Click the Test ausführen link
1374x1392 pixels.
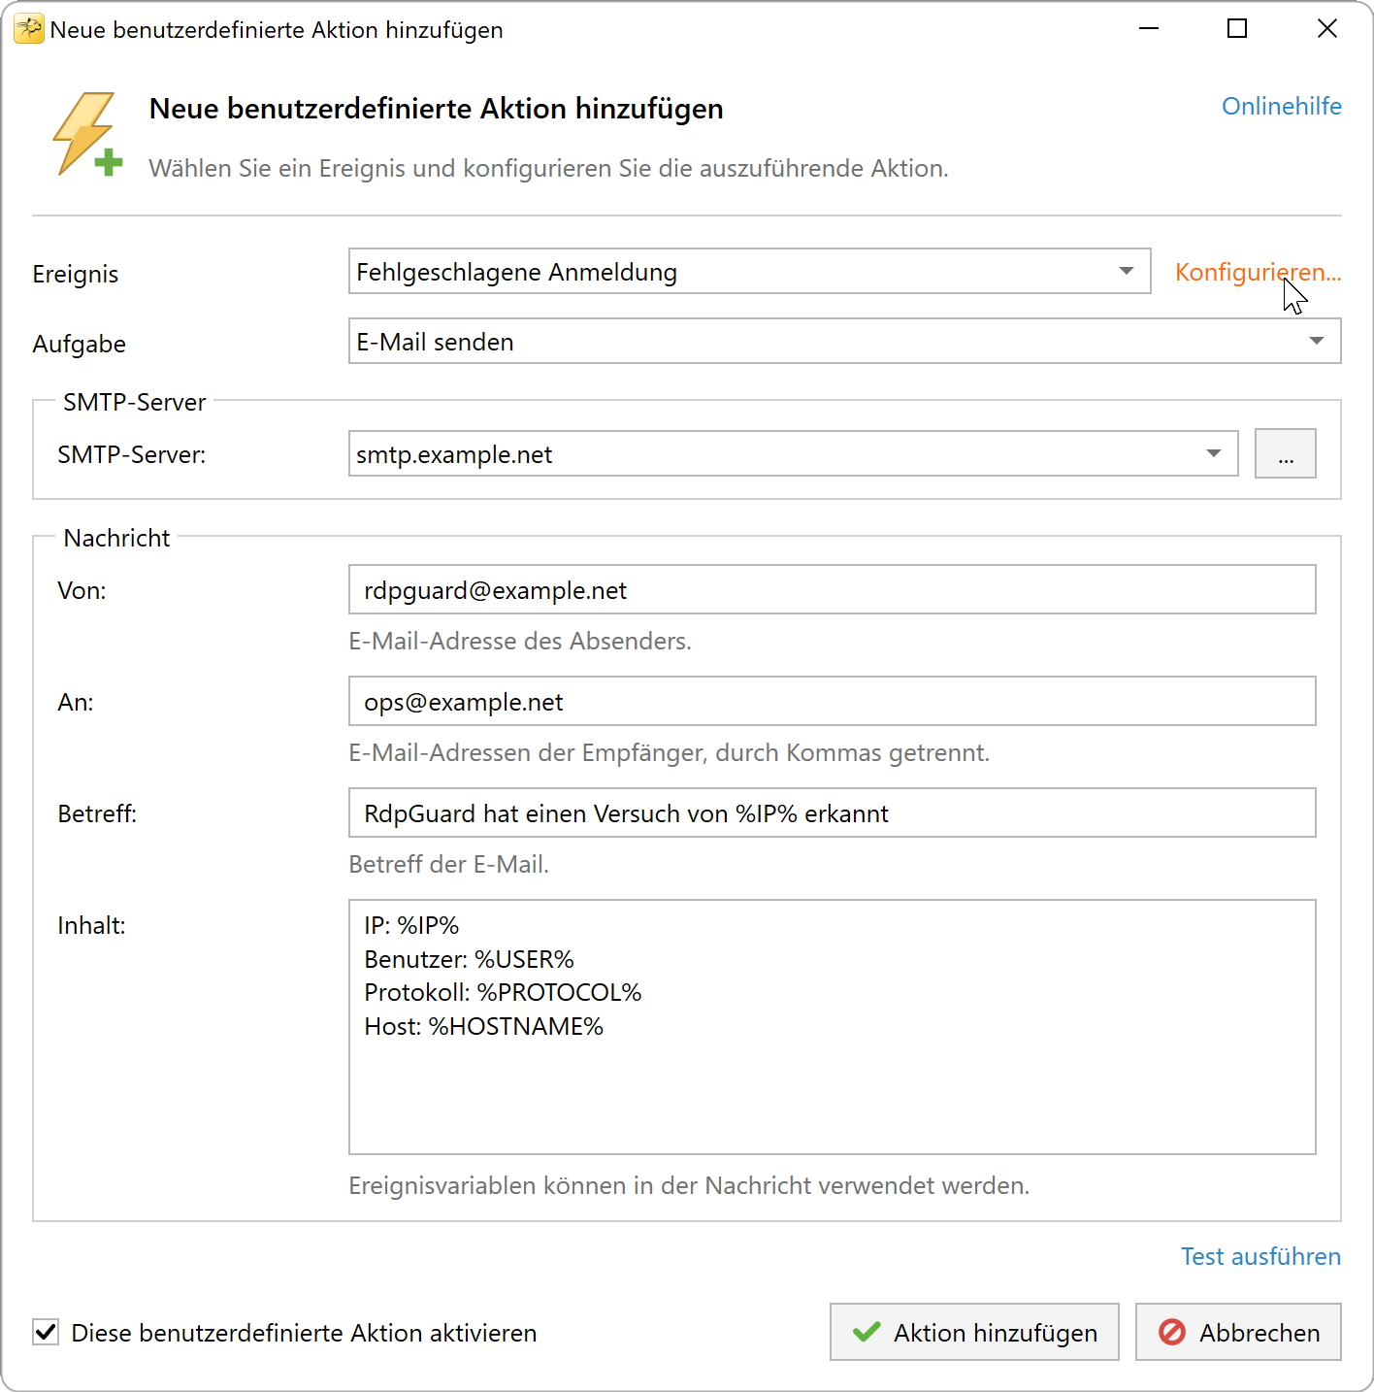click(x=1260, y=1257)
